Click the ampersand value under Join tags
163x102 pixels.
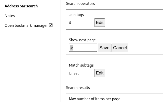click(x=70, y=23)
